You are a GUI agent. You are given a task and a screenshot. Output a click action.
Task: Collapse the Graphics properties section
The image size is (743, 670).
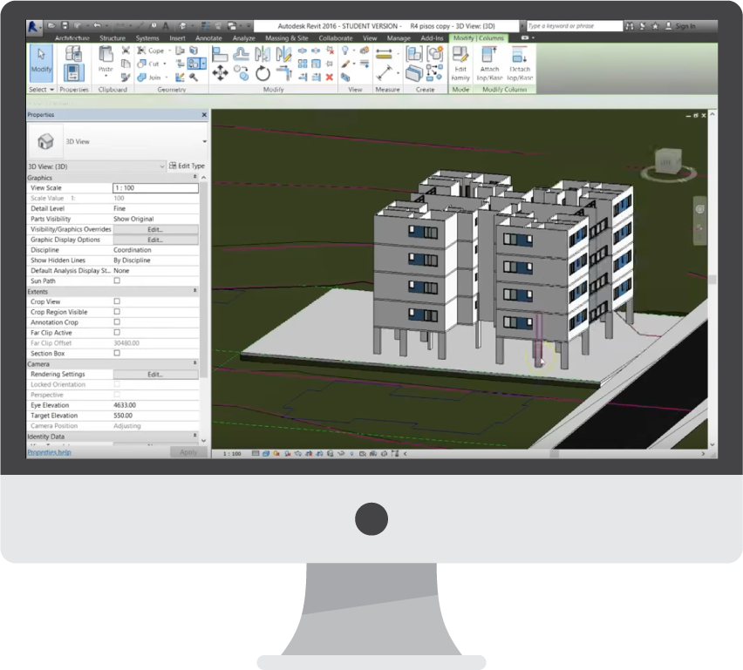pos(194,177)
